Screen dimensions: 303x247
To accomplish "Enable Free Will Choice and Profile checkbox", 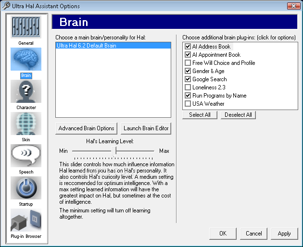I will click(x=188, y=63).
